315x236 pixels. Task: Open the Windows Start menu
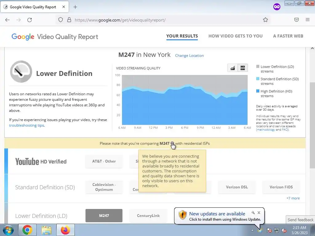(8, 230)
